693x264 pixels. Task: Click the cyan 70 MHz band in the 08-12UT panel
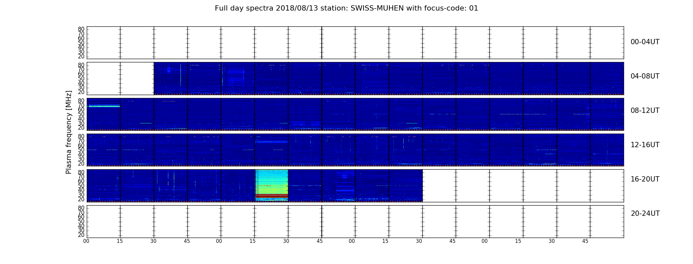click(104, 106)
